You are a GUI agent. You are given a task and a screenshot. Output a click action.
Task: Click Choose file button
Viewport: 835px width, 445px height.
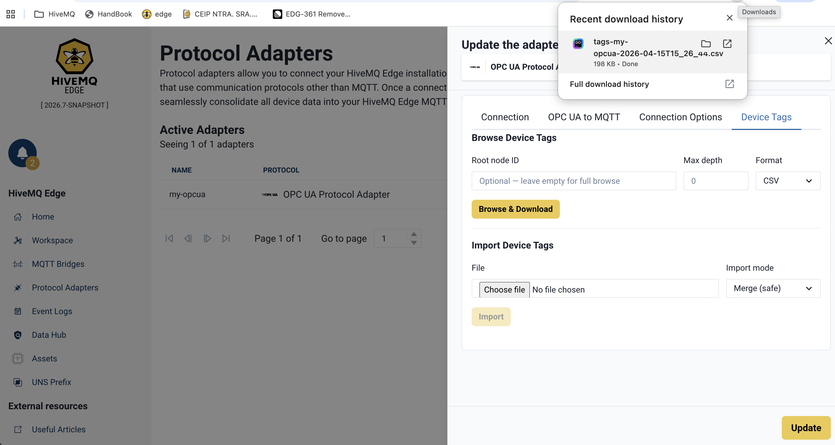tap(504, 290)
